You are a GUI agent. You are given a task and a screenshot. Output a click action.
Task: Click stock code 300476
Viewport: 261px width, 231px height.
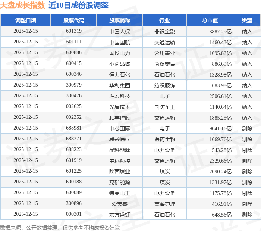point(74,96)
